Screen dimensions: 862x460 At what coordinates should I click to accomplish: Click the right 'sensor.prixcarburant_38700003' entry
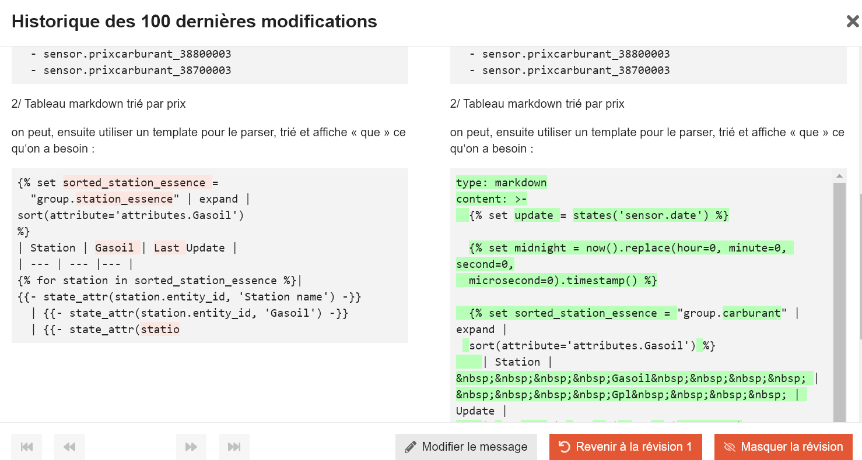(x=576, y=70)
